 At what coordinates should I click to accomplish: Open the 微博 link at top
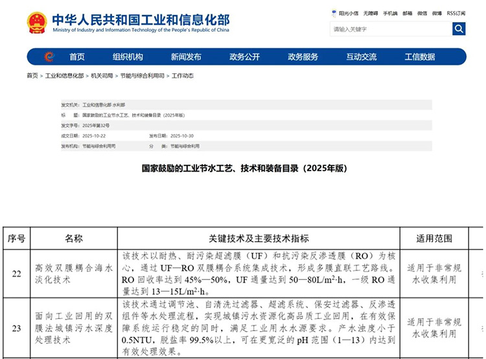click(437, 12)
